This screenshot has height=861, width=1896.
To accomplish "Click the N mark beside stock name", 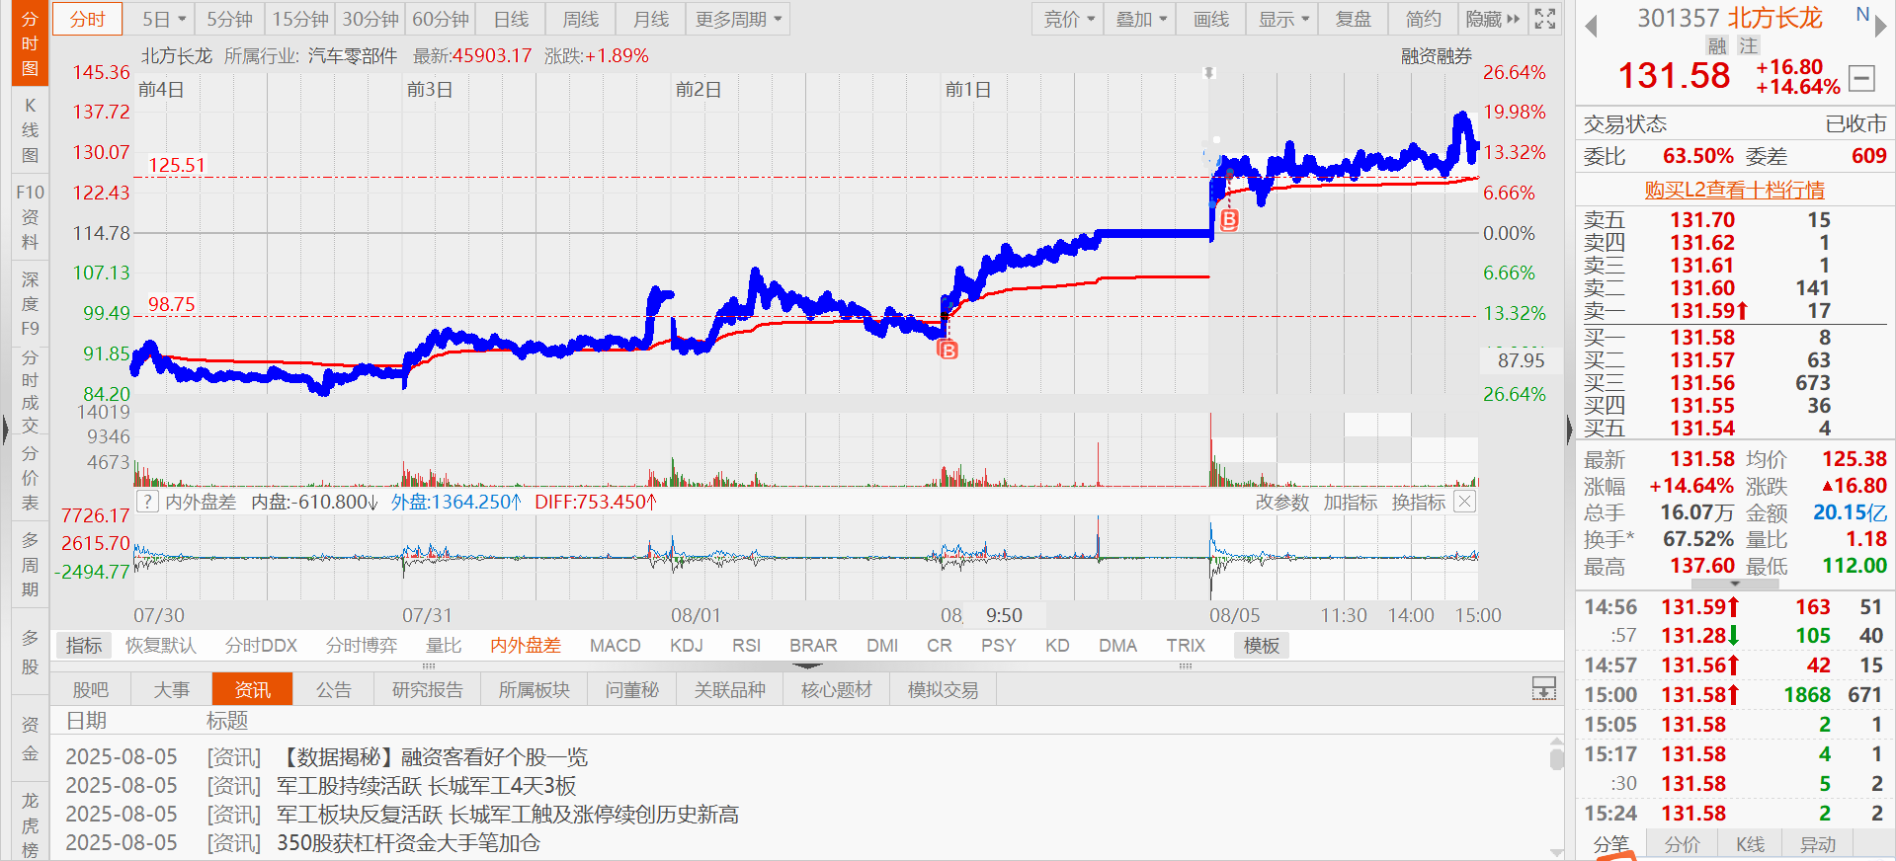I will coord(1862,14).
